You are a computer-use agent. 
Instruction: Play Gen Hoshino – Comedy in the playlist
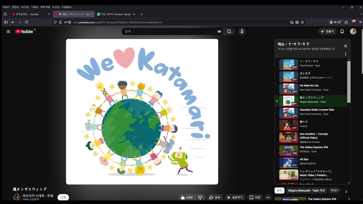pyautogui.click(x=311, y=138)
